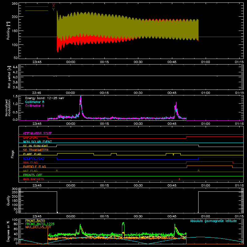Click the 80 tick on Degrees axis
The image size is (247, 247).
coord(16,224)
